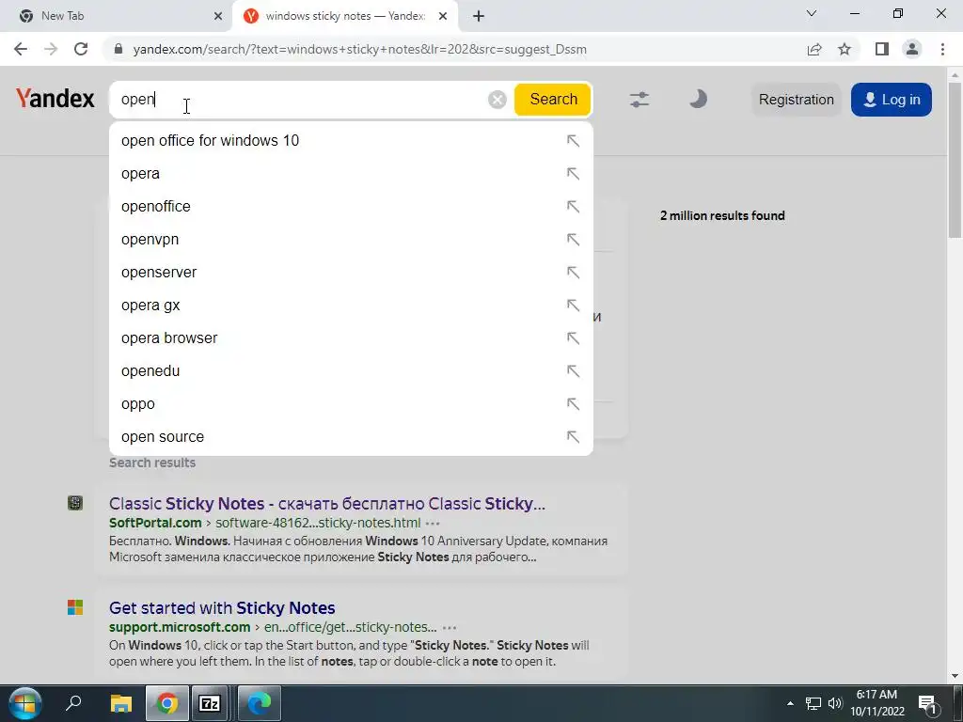
Task: Click the address bar URL
Action: pos(360,49)
